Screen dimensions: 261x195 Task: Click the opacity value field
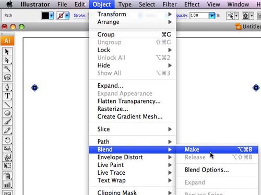(x=199, y=16)
